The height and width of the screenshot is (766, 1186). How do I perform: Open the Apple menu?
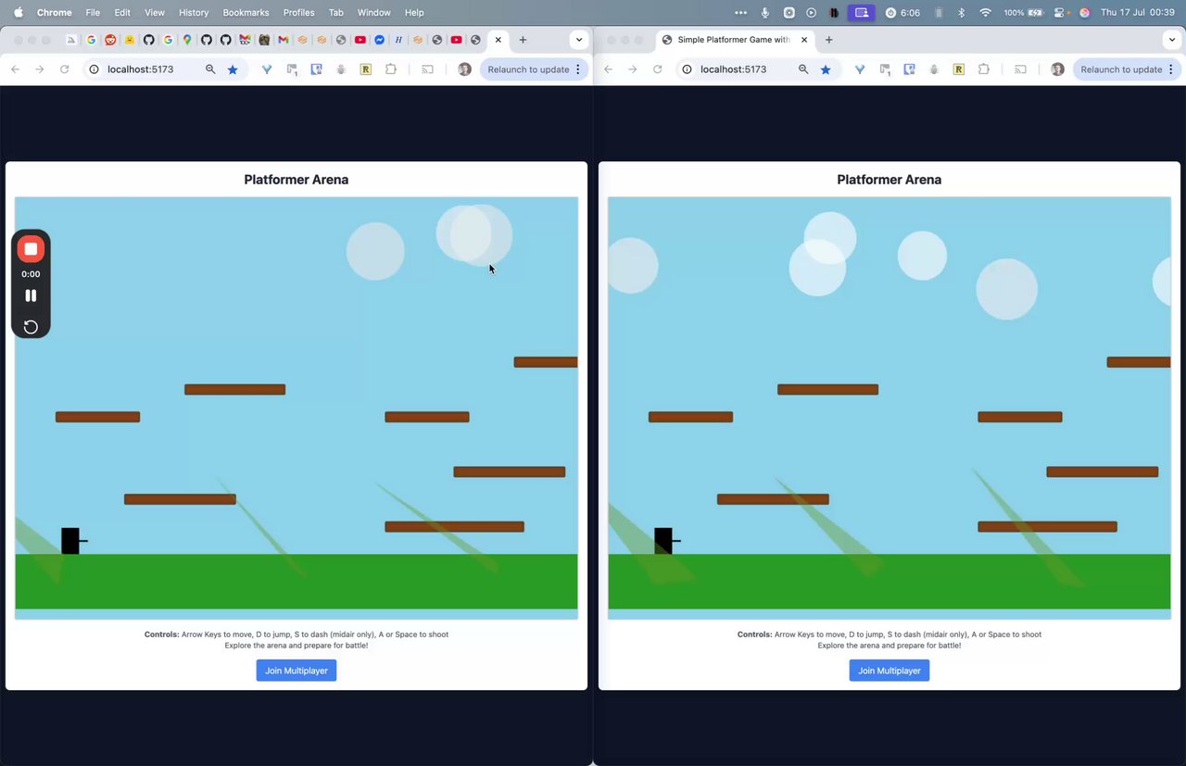[18, 12]
